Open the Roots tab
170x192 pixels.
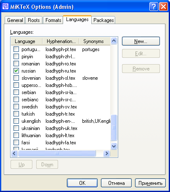pyautogui.click(x=34, y=20)
